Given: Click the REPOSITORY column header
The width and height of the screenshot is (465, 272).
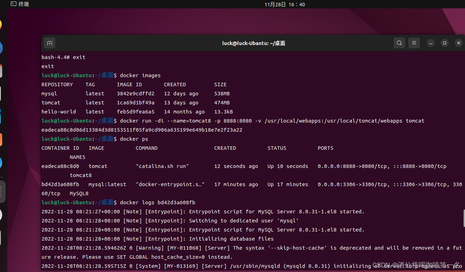Looking at the screenshot, I should click(x=57, y=84).
